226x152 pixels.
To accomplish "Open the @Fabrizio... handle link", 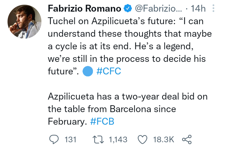I will [x=159, y=8].
